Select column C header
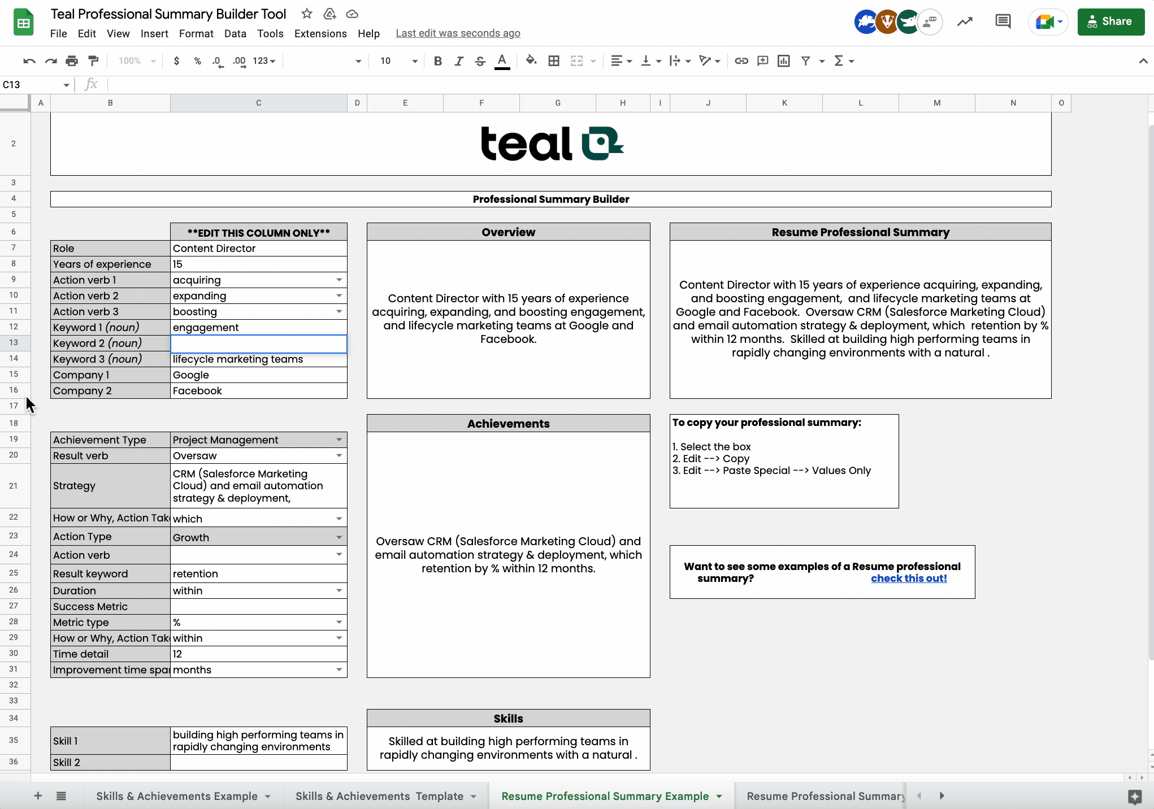Viewport: 1154px width, 809px height. click(259, 103)
